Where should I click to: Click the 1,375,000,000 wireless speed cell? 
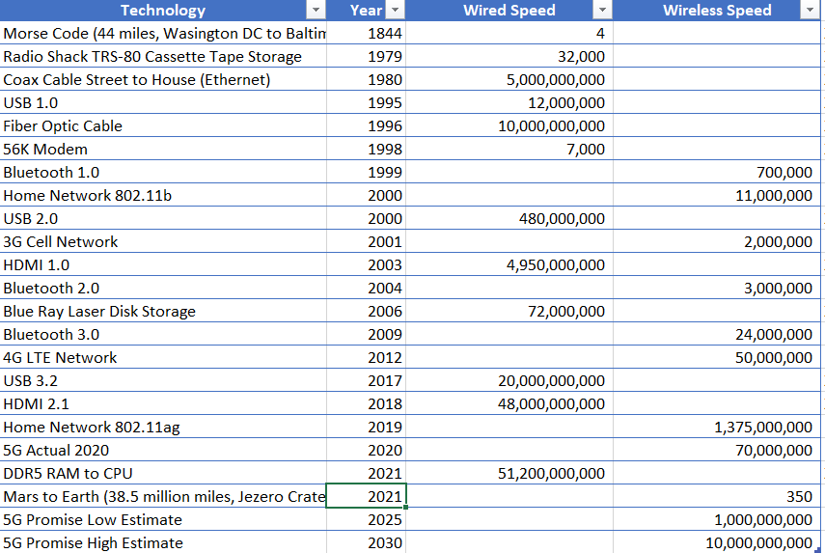(x=717, y=427)
